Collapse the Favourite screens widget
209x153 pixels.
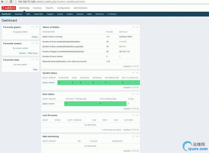coord(37,43)
